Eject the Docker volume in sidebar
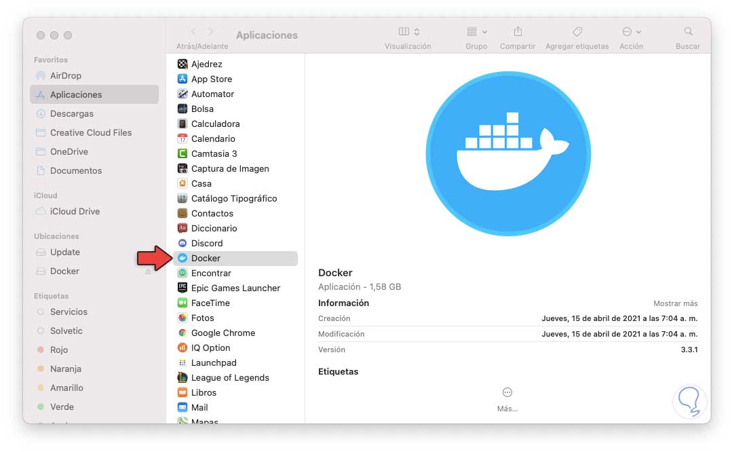The width and height of the screenshot is (734, 452). click(148, 271)
